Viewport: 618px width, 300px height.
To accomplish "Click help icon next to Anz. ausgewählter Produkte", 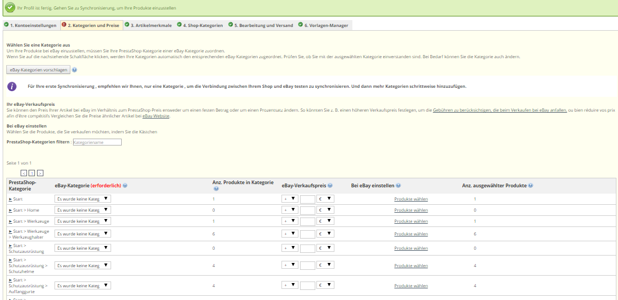I will [531, 185].
